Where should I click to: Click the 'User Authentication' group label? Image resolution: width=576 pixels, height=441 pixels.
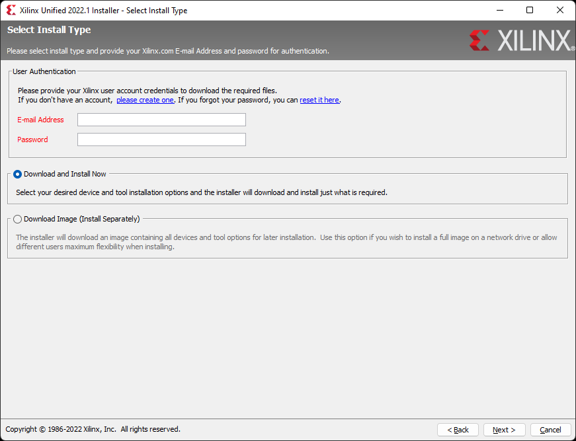[44, 71]
